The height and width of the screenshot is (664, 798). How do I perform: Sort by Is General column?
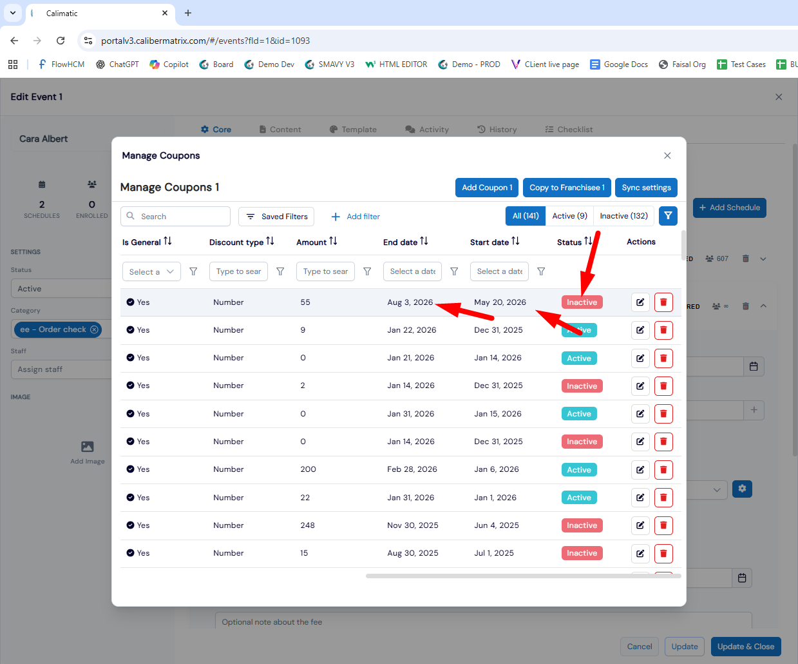click(167, 241)
